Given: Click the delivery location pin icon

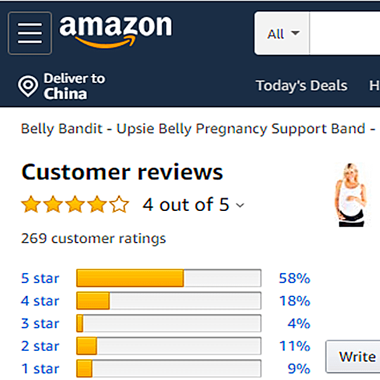Looking at the screenshot, I should (28, 86).
